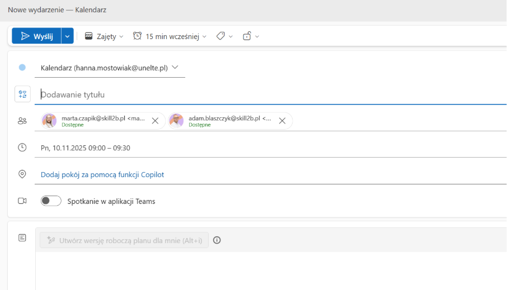Select the marta.czapik attendee chip

coord(103,121)
